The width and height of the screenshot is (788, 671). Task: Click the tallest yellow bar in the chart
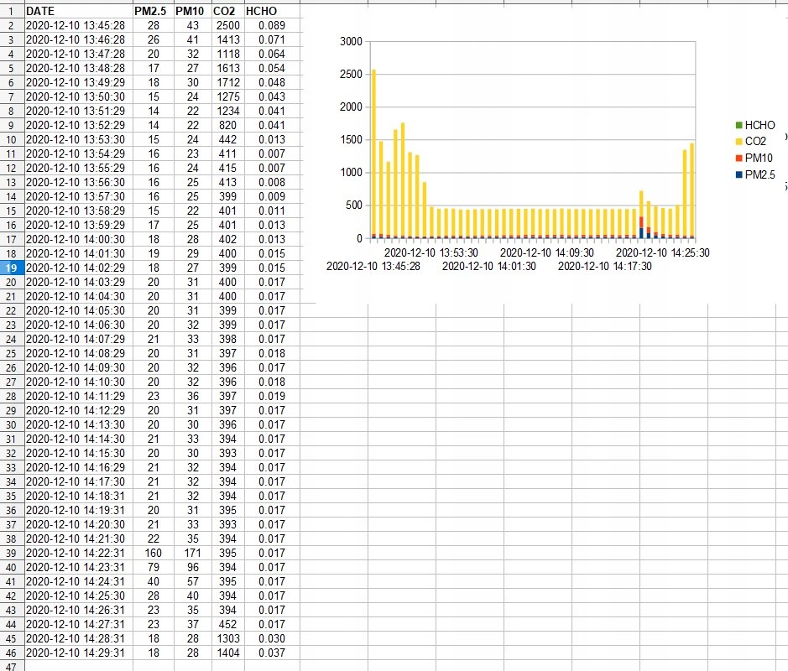pyautogui.click(x=373, y=151)
